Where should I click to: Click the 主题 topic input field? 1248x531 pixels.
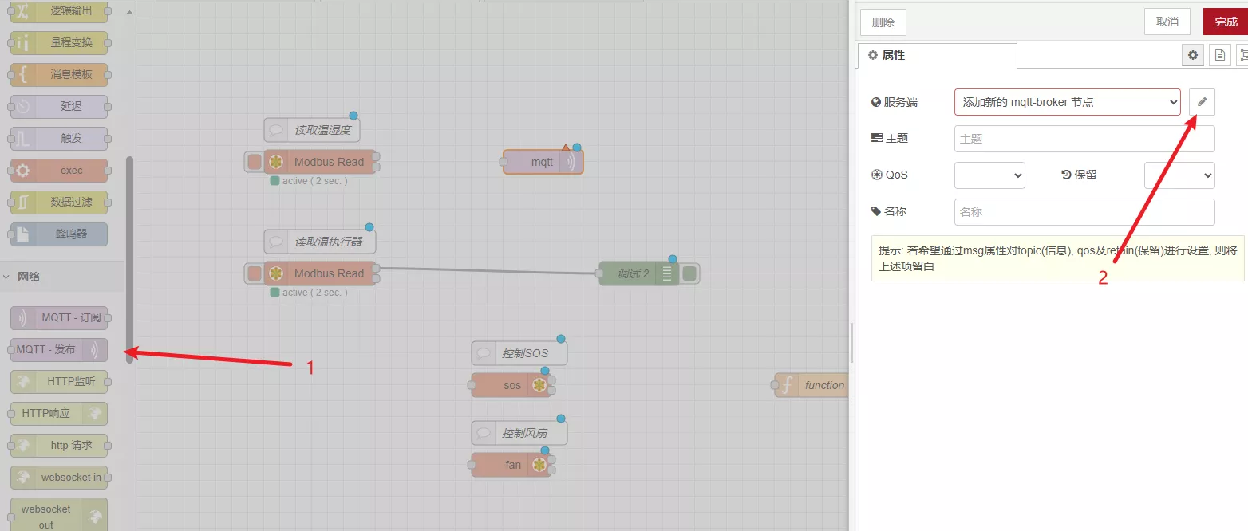tap(1083, 138)
